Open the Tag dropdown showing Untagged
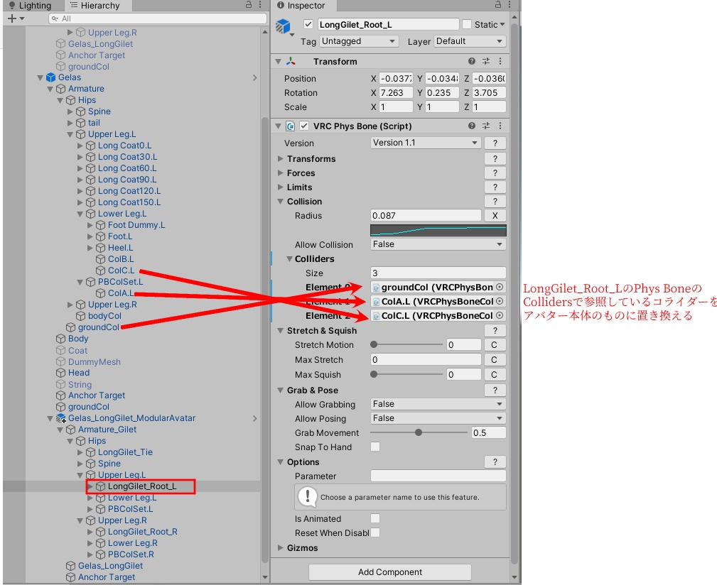This screenshot has width=717, height=585. (x=358, y=41)
